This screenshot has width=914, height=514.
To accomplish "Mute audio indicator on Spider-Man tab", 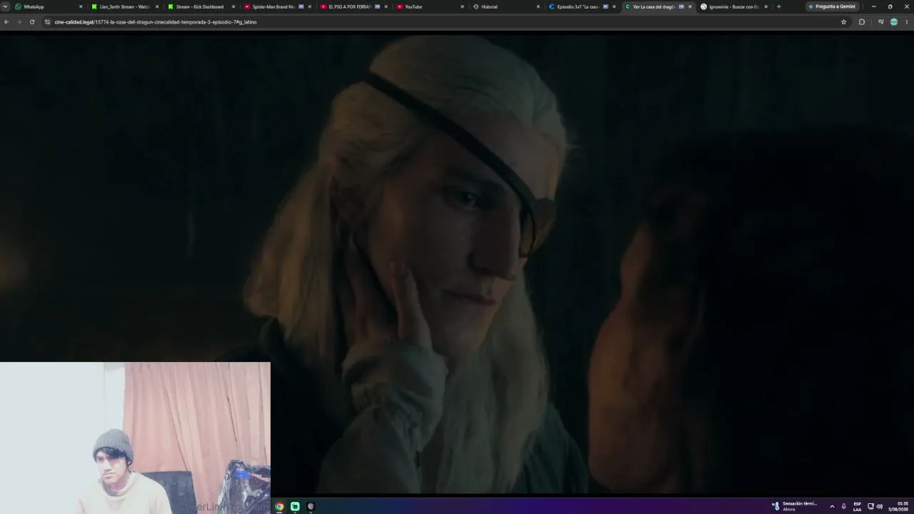I will click(301, 6).
